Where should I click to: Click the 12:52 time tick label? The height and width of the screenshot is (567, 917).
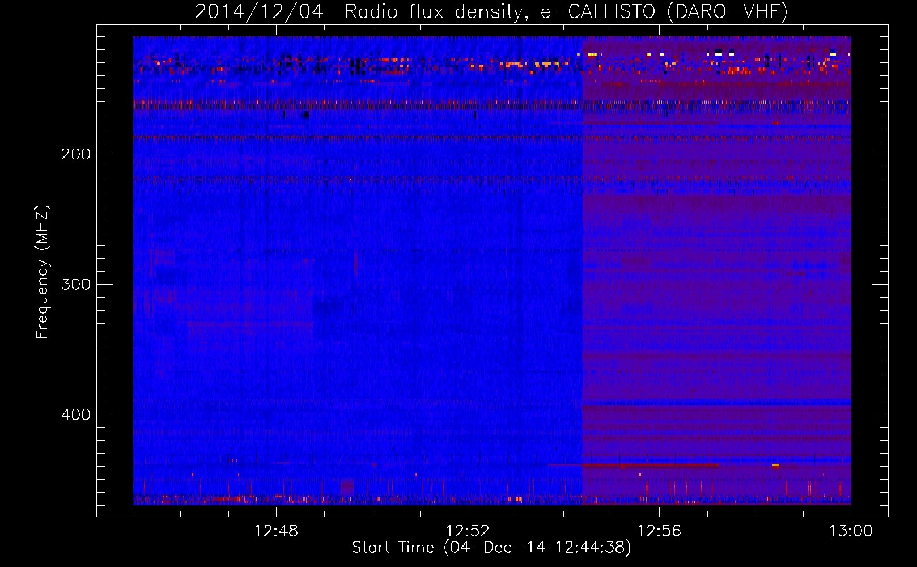pos(468,531)
